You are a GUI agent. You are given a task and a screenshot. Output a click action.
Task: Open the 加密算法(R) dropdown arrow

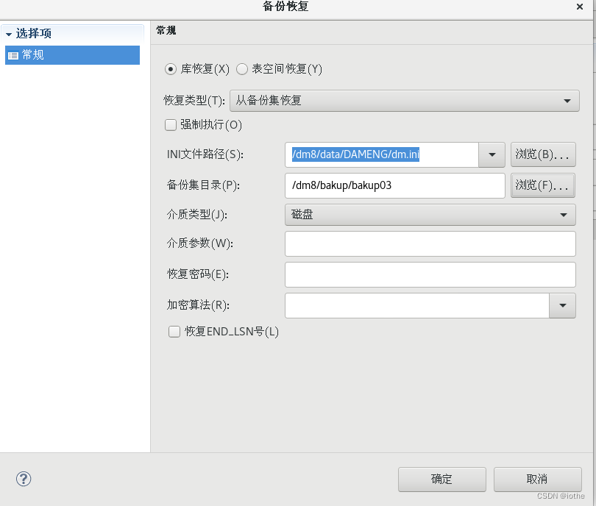[563, 305]
